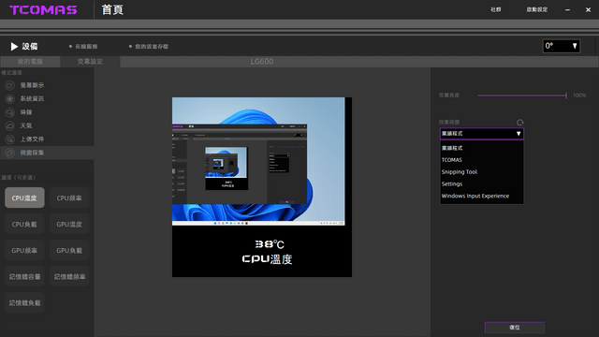The height and width of the screenshot is (337, 599).
Task: Toggle the GPU負載 option
Action: (69, 251)
